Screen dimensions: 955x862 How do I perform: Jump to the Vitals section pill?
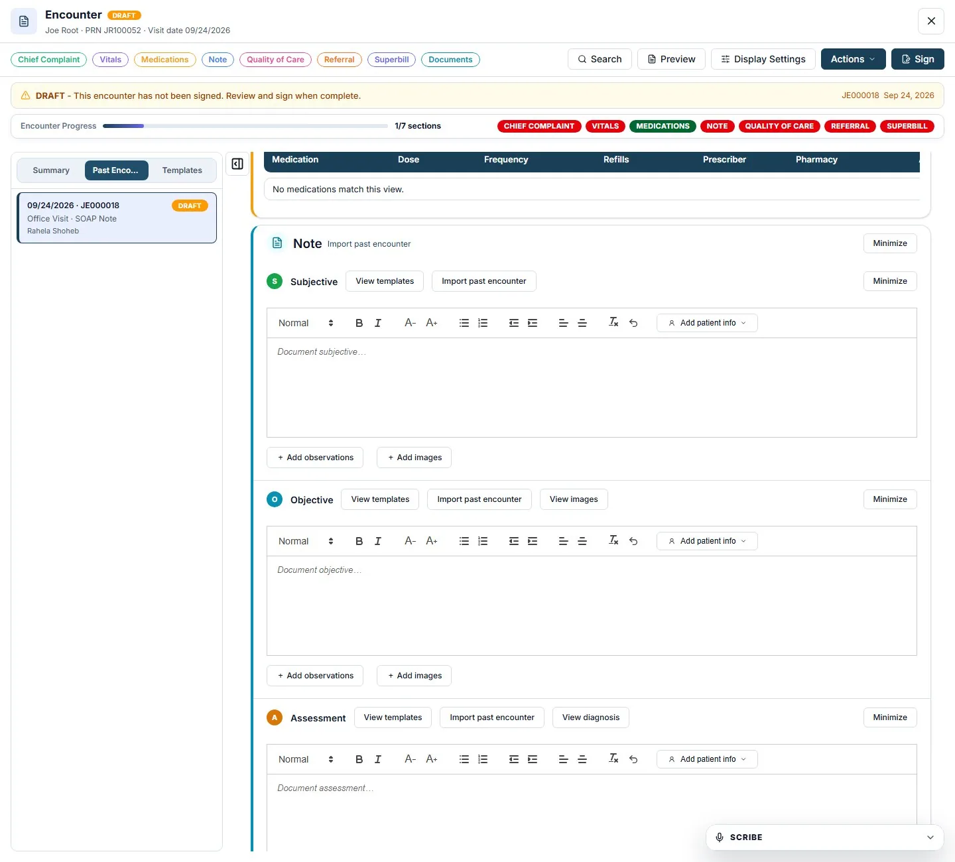click(x=110, y=60)
